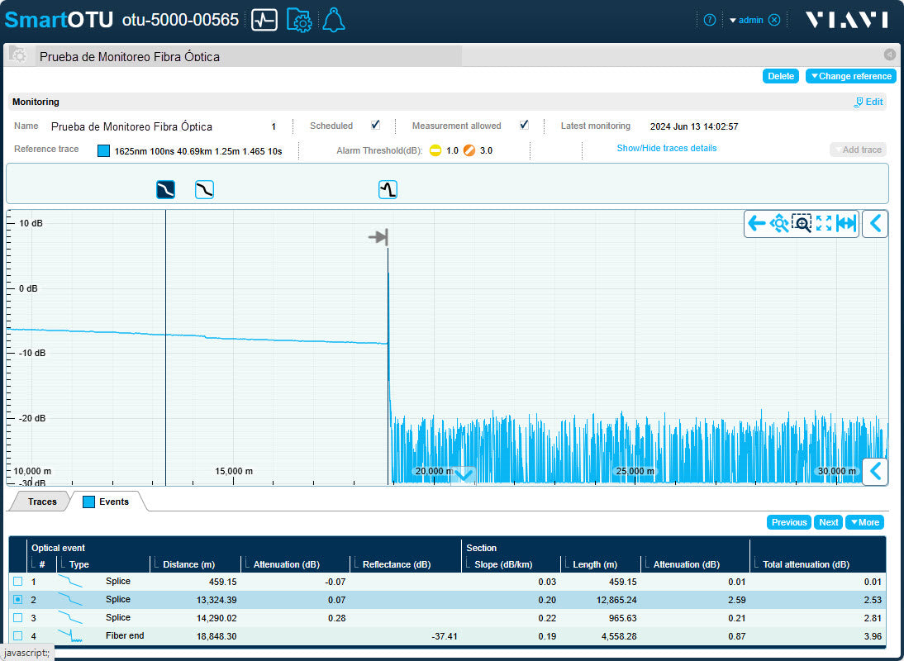Viewport: 904px width, 661px height.
Task: Activate the rectangle zoom magnifier tool
Action: [802, 223]
